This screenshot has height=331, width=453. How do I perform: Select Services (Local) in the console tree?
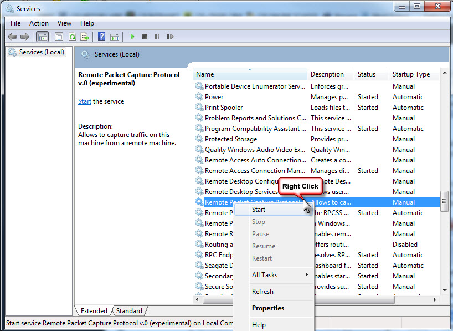[x=42, y=52]
